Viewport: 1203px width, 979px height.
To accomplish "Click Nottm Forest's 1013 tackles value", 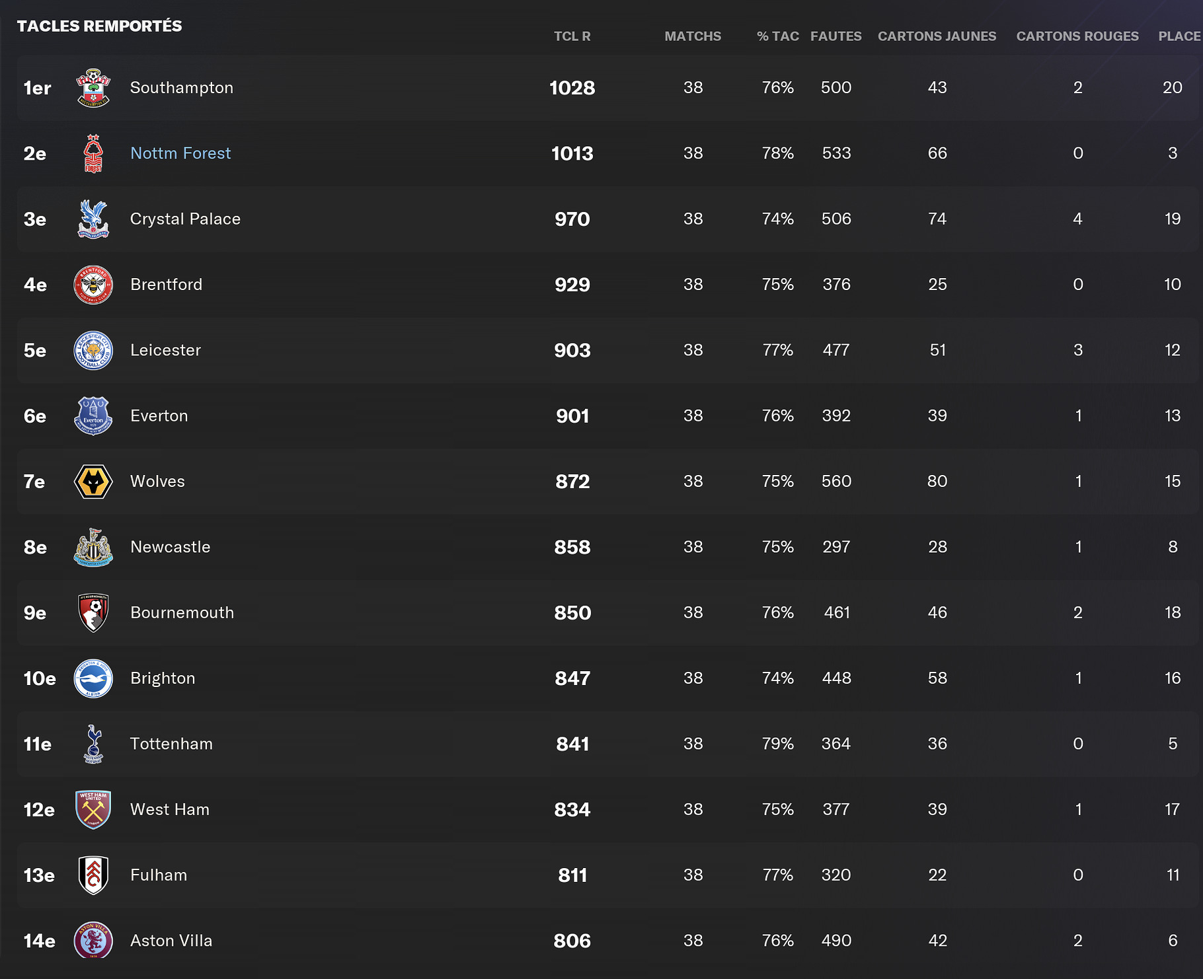I will (572, 153).
